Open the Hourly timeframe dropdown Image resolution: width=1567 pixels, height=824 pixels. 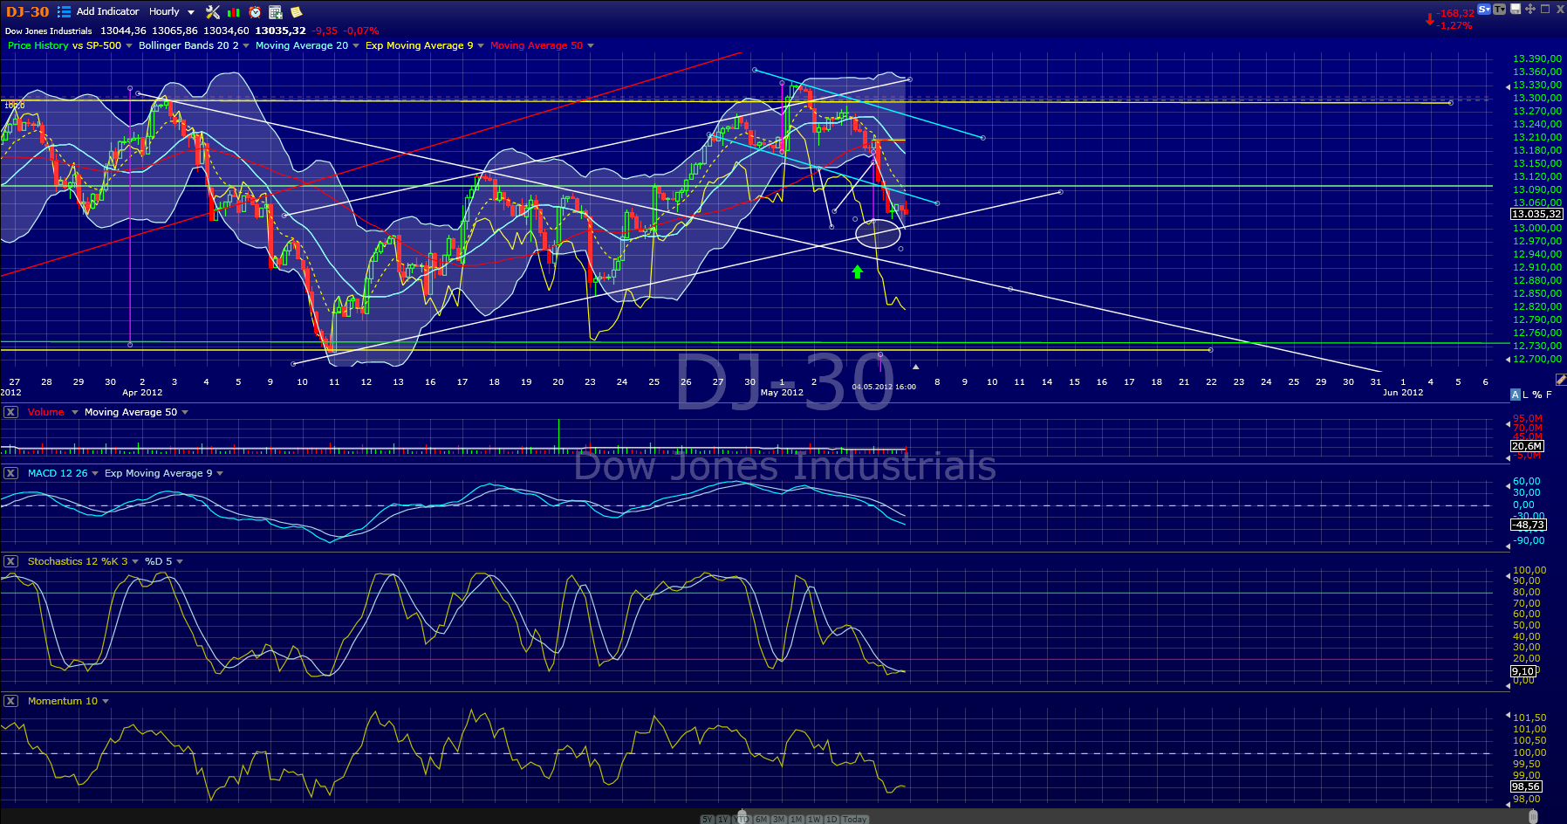coord(172,11)
